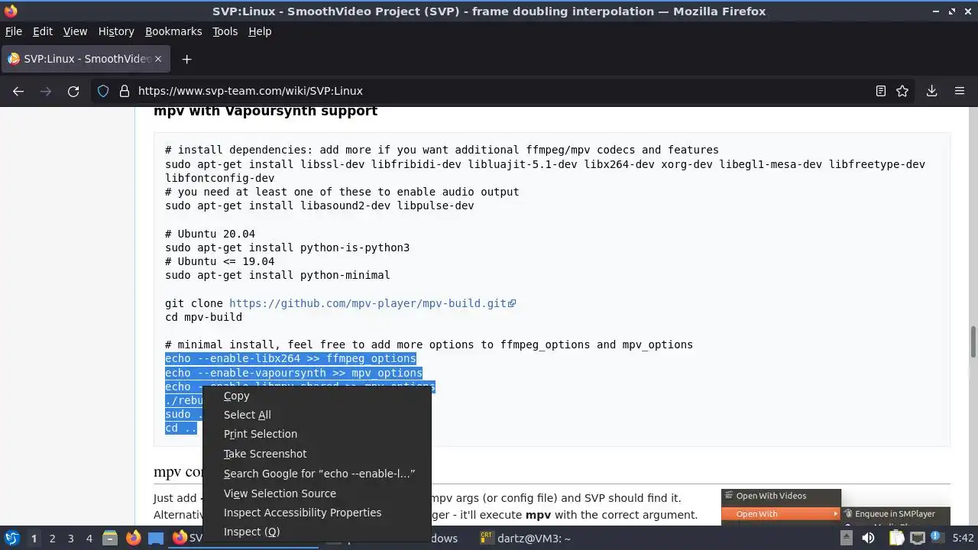Viewport: 978px width, 550px height.
Task: Click the show desktop icon in taskbar
Action: click(x=156, y=539)
